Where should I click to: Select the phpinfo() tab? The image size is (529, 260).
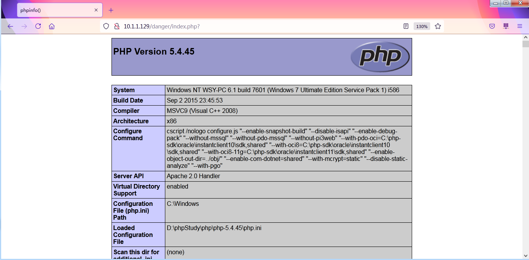click(60, 10)
